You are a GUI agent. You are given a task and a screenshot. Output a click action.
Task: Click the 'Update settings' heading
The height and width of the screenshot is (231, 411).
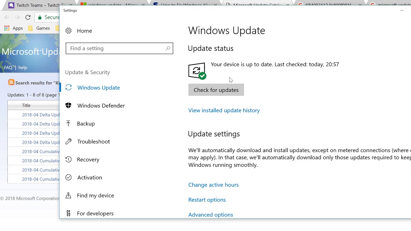click(x=214, y=134)
